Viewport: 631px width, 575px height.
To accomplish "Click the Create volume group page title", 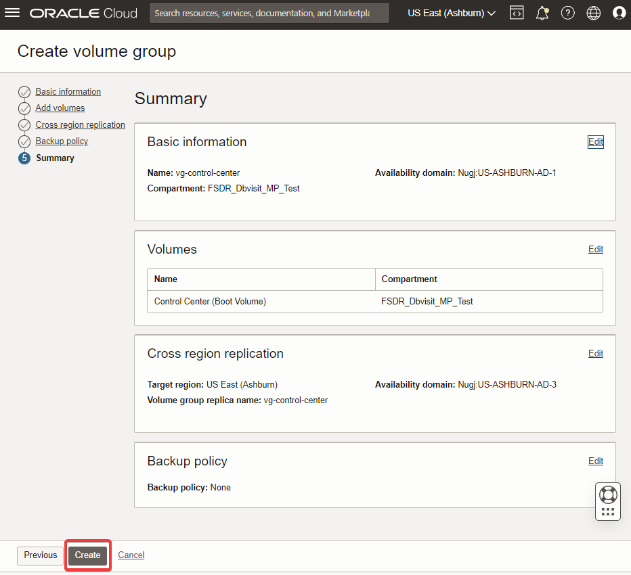I will click(x=97, y=51).
